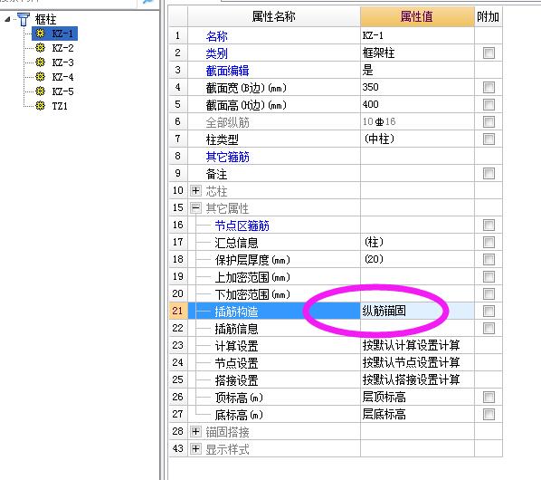
Task: Click the 按默认节点设置计算 value
Action: (411, 362)
